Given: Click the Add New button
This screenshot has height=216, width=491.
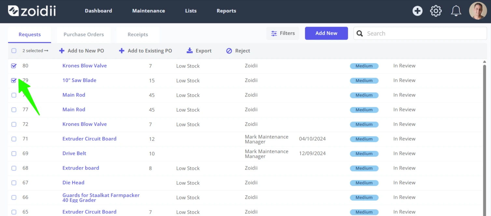Looking at the screenshot, I should point(326,33).
